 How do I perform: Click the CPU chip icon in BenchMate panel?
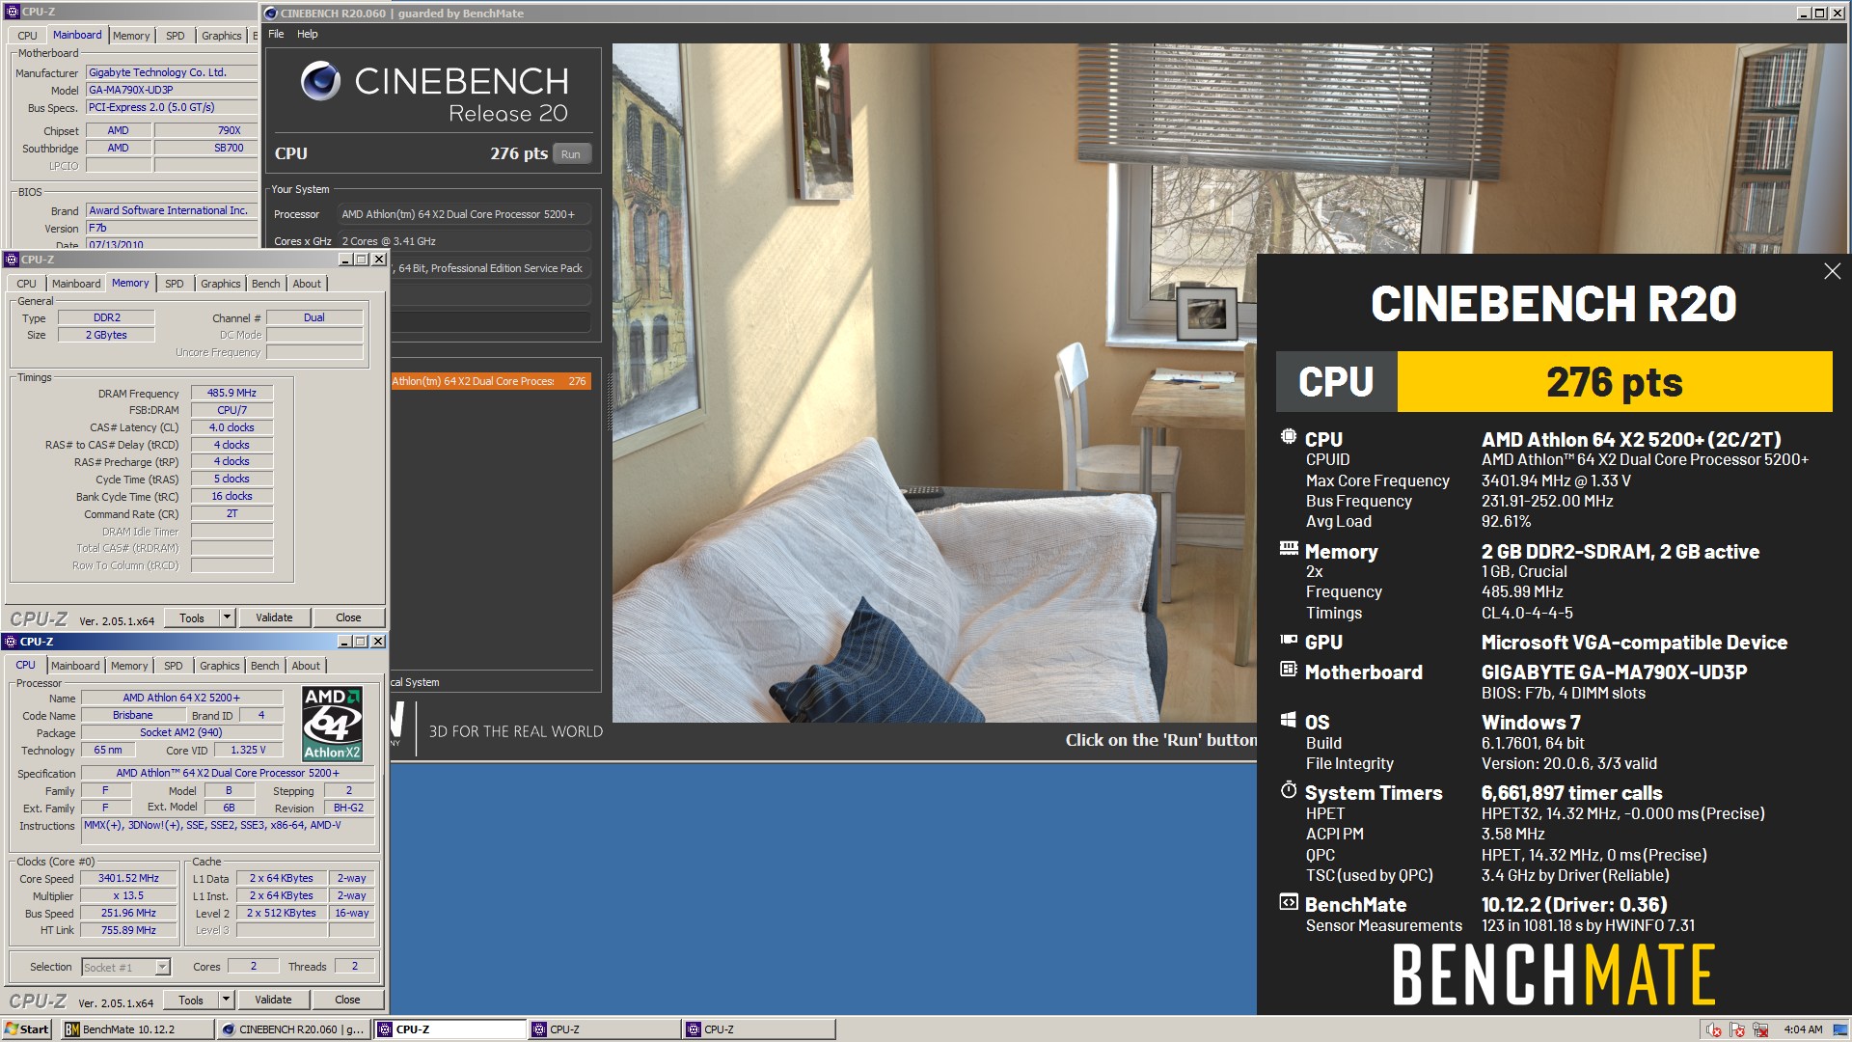point(1288,436)
